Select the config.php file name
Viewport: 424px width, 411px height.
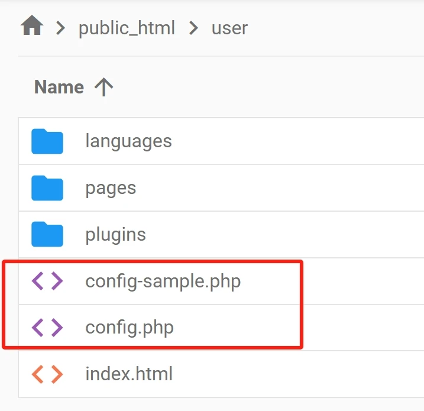130,328
